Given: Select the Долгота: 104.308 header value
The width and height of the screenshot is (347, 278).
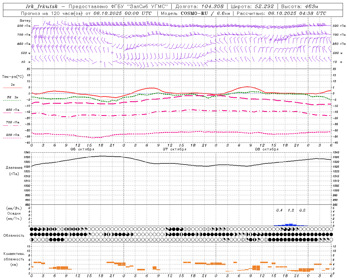Looking at the screenshot, I should pyautogui.click(x=200, y=7).
